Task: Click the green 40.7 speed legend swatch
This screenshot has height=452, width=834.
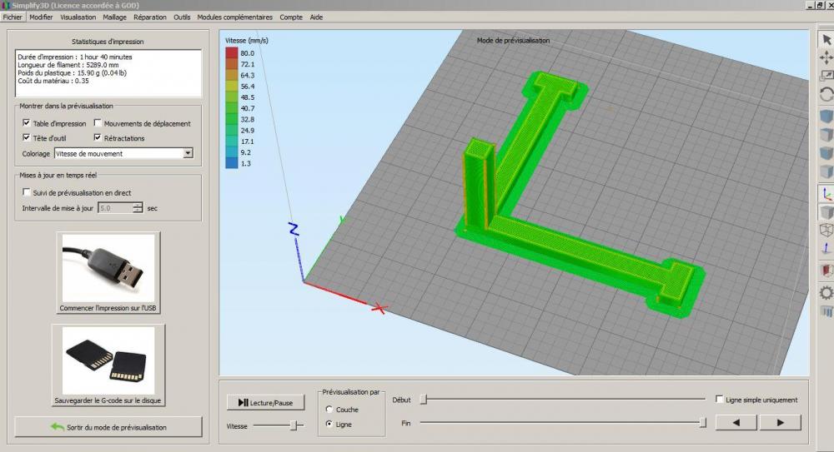Action: tap(231, 108)
